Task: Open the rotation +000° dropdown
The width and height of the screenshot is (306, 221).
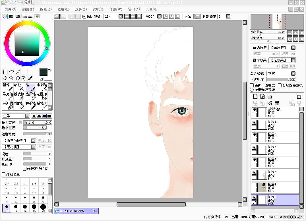Action: tap(160, 16)
